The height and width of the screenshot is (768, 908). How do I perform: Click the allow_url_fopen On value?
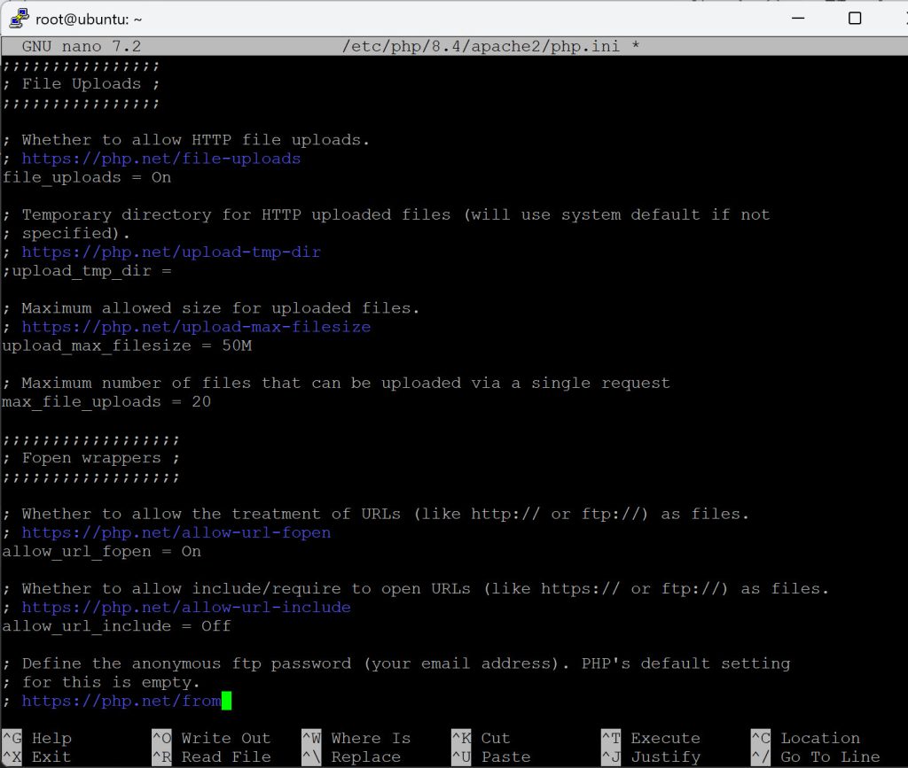191,552
